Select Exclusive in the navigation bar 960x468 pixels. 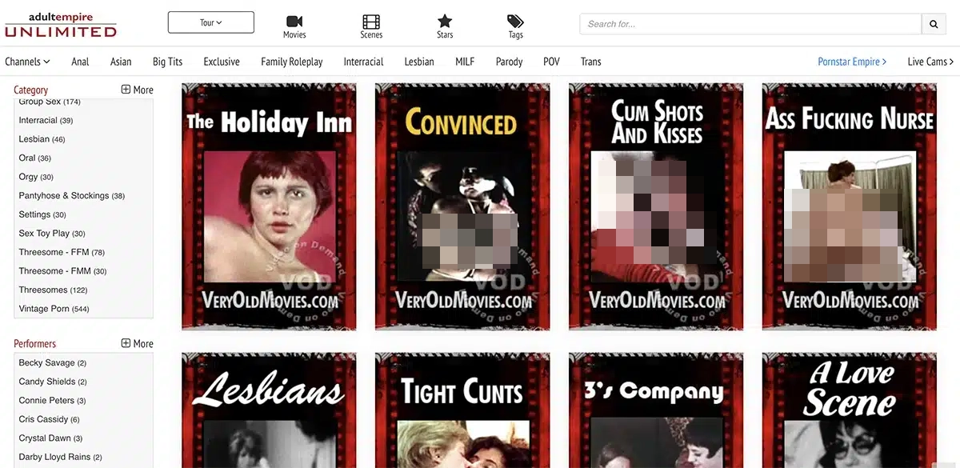pyautogui.click(x=222, y=62)
